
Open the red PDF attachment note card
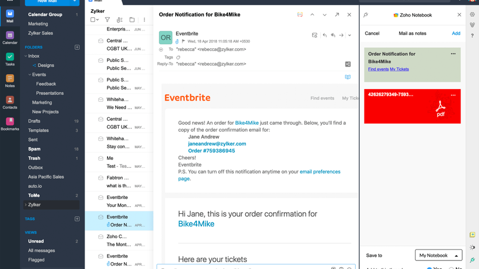pyautogui.click(x=412, y=106)
